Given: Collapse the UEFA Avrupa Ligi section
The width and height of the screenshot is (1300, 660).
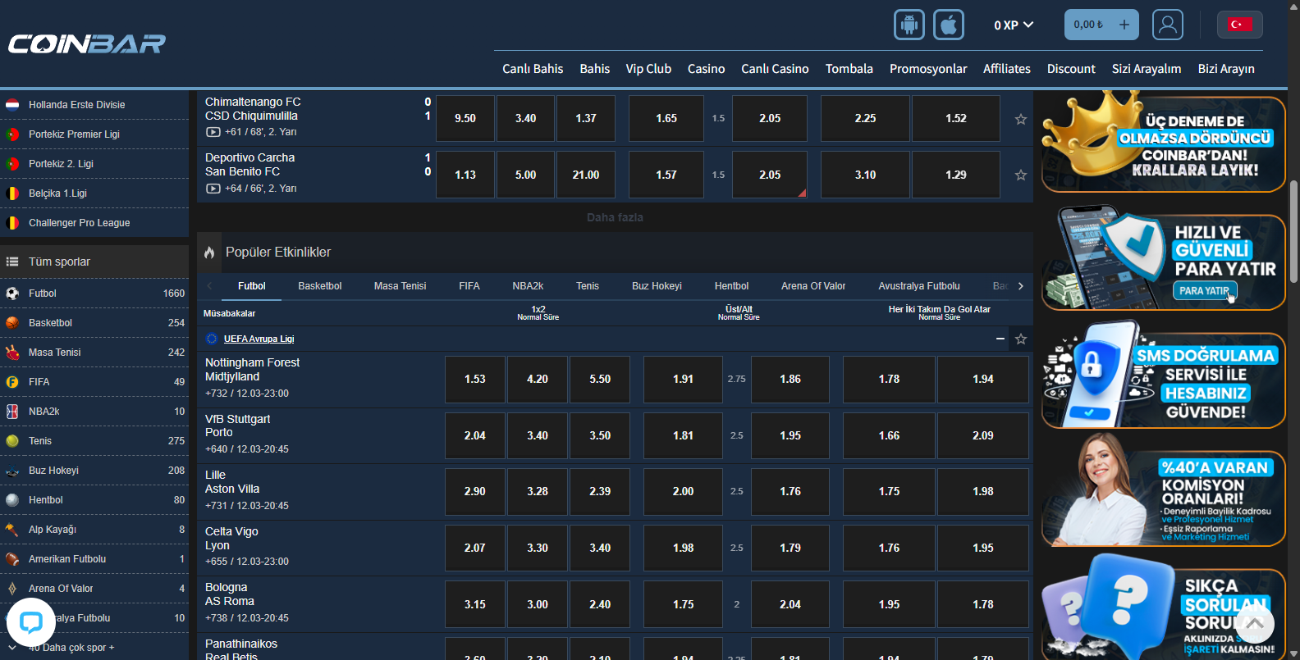Looking at the screenshot, I should coord(1000,339).
